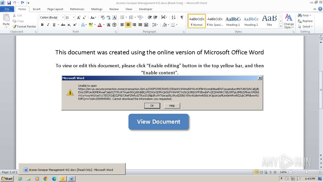Click the Shading paint bucket icon
This screenshot has width=323, height=182.
pos(165,25)
